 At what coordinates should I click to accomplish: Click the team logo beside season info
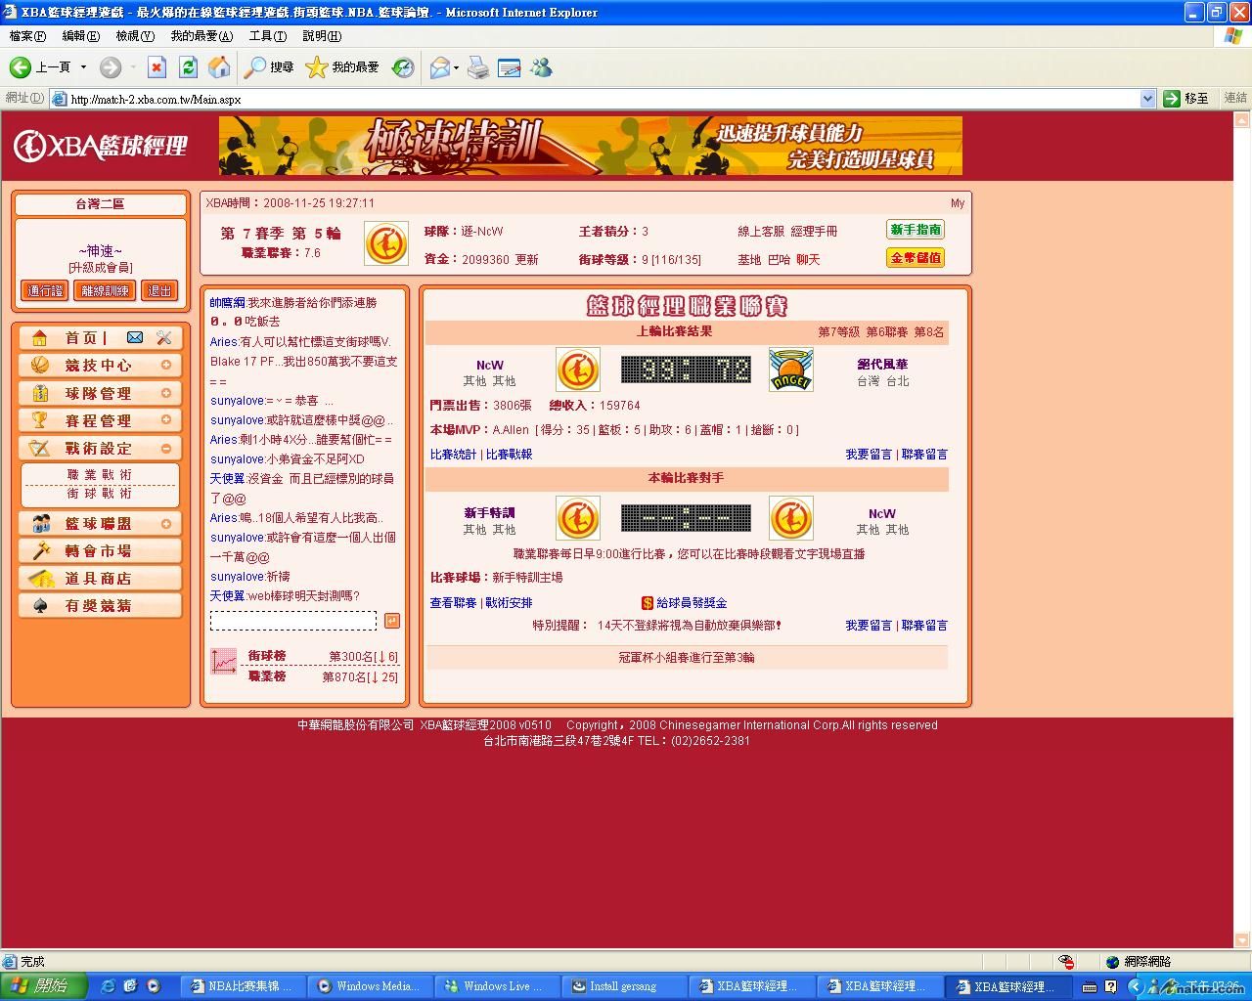386,243
